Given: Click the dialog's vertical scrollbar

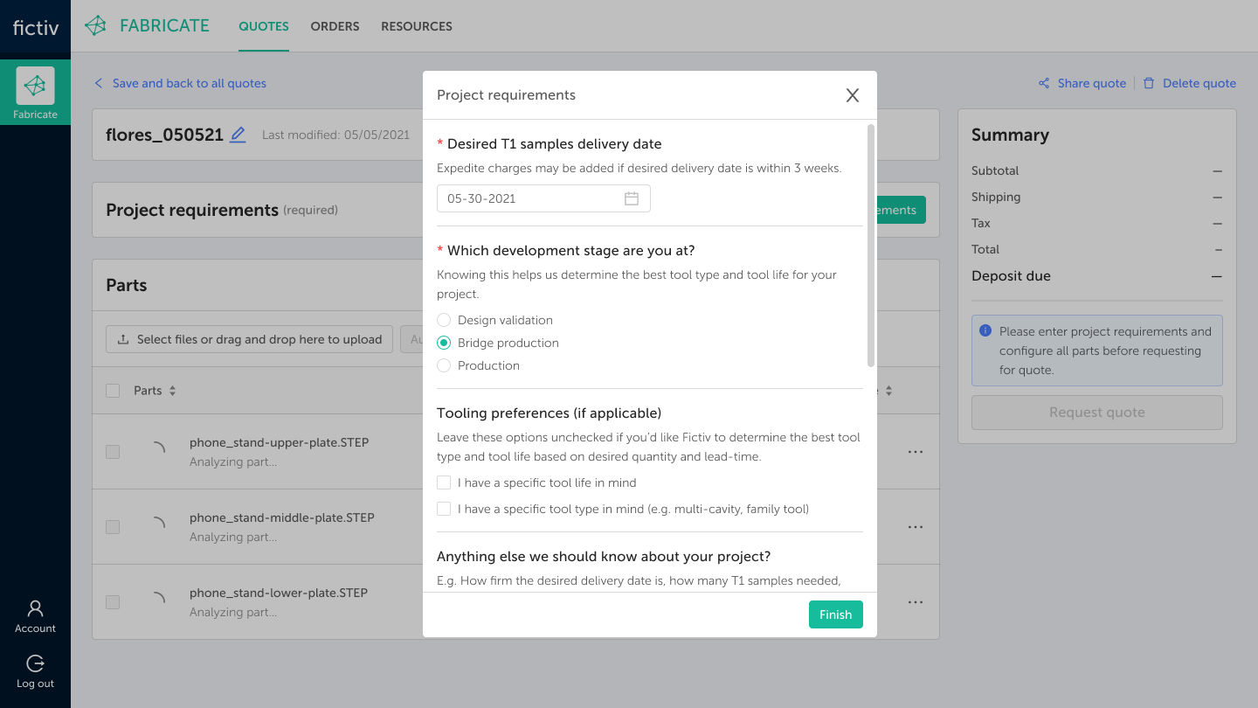Looking at the screenshot, I should click(870, 245).
